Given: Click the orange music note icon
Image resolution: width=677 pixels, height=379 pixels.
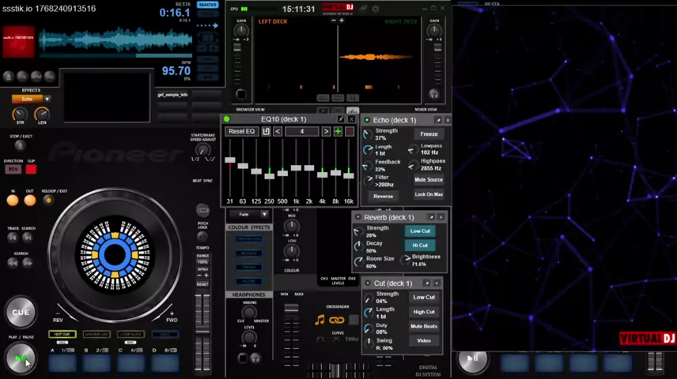Looking at the screenshot, I should tap(320, 320).
